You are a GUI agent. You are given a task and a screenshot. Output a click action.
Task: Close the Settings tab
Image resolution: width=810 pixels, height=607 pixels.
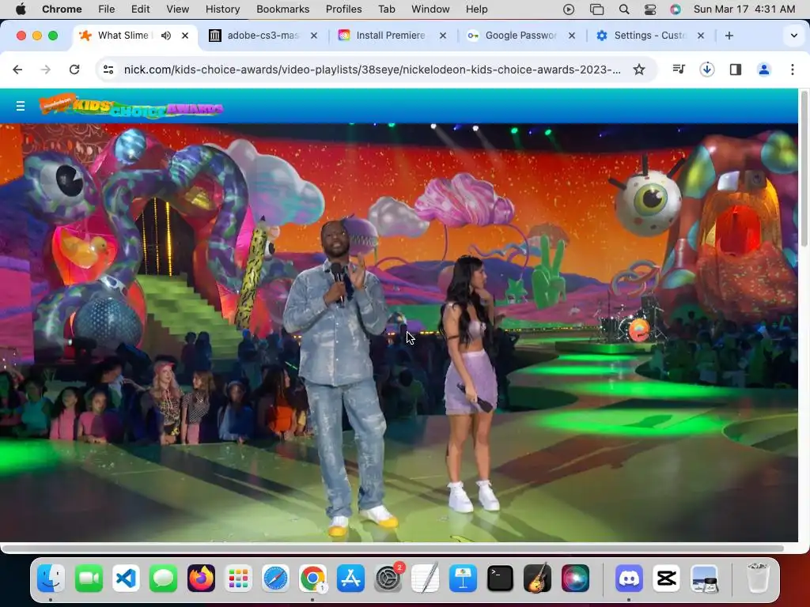pos(701,36)
